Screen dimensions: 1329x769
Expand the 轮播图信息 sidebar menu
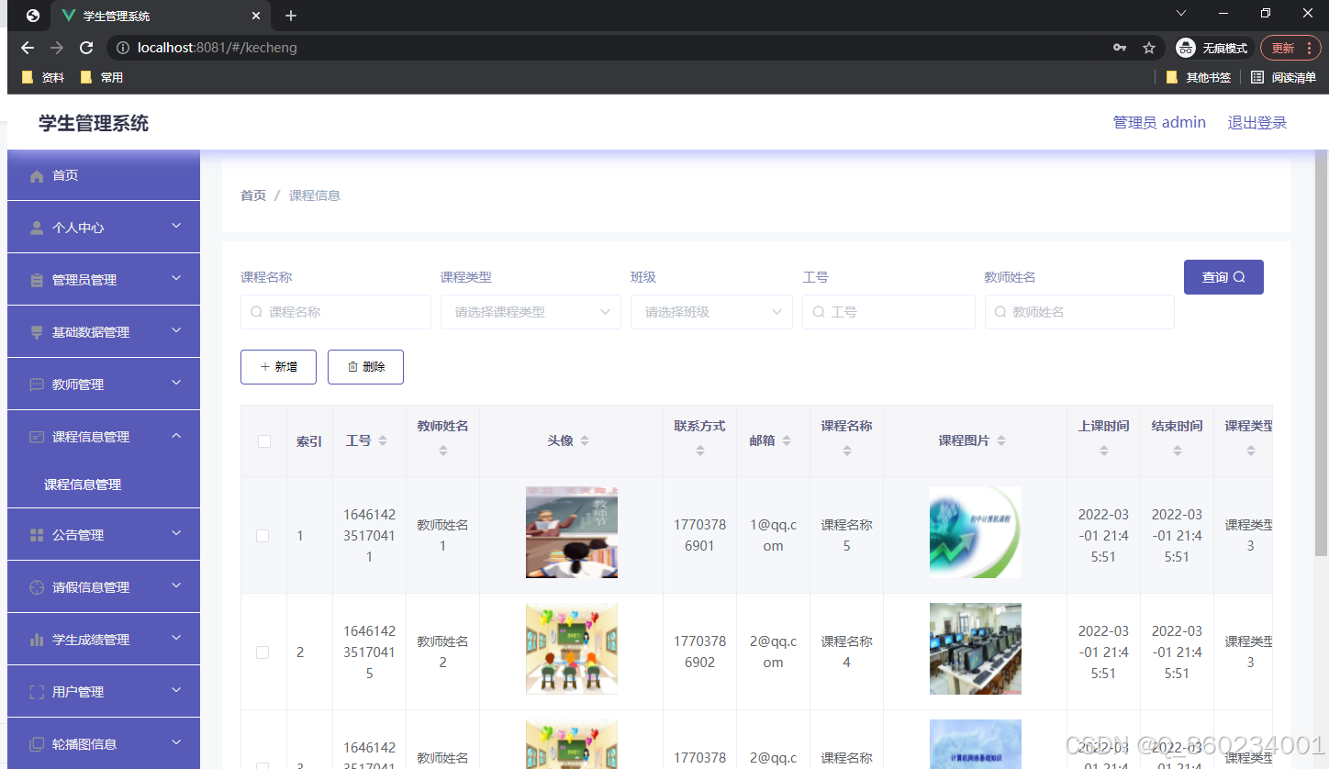coord(104,743)
